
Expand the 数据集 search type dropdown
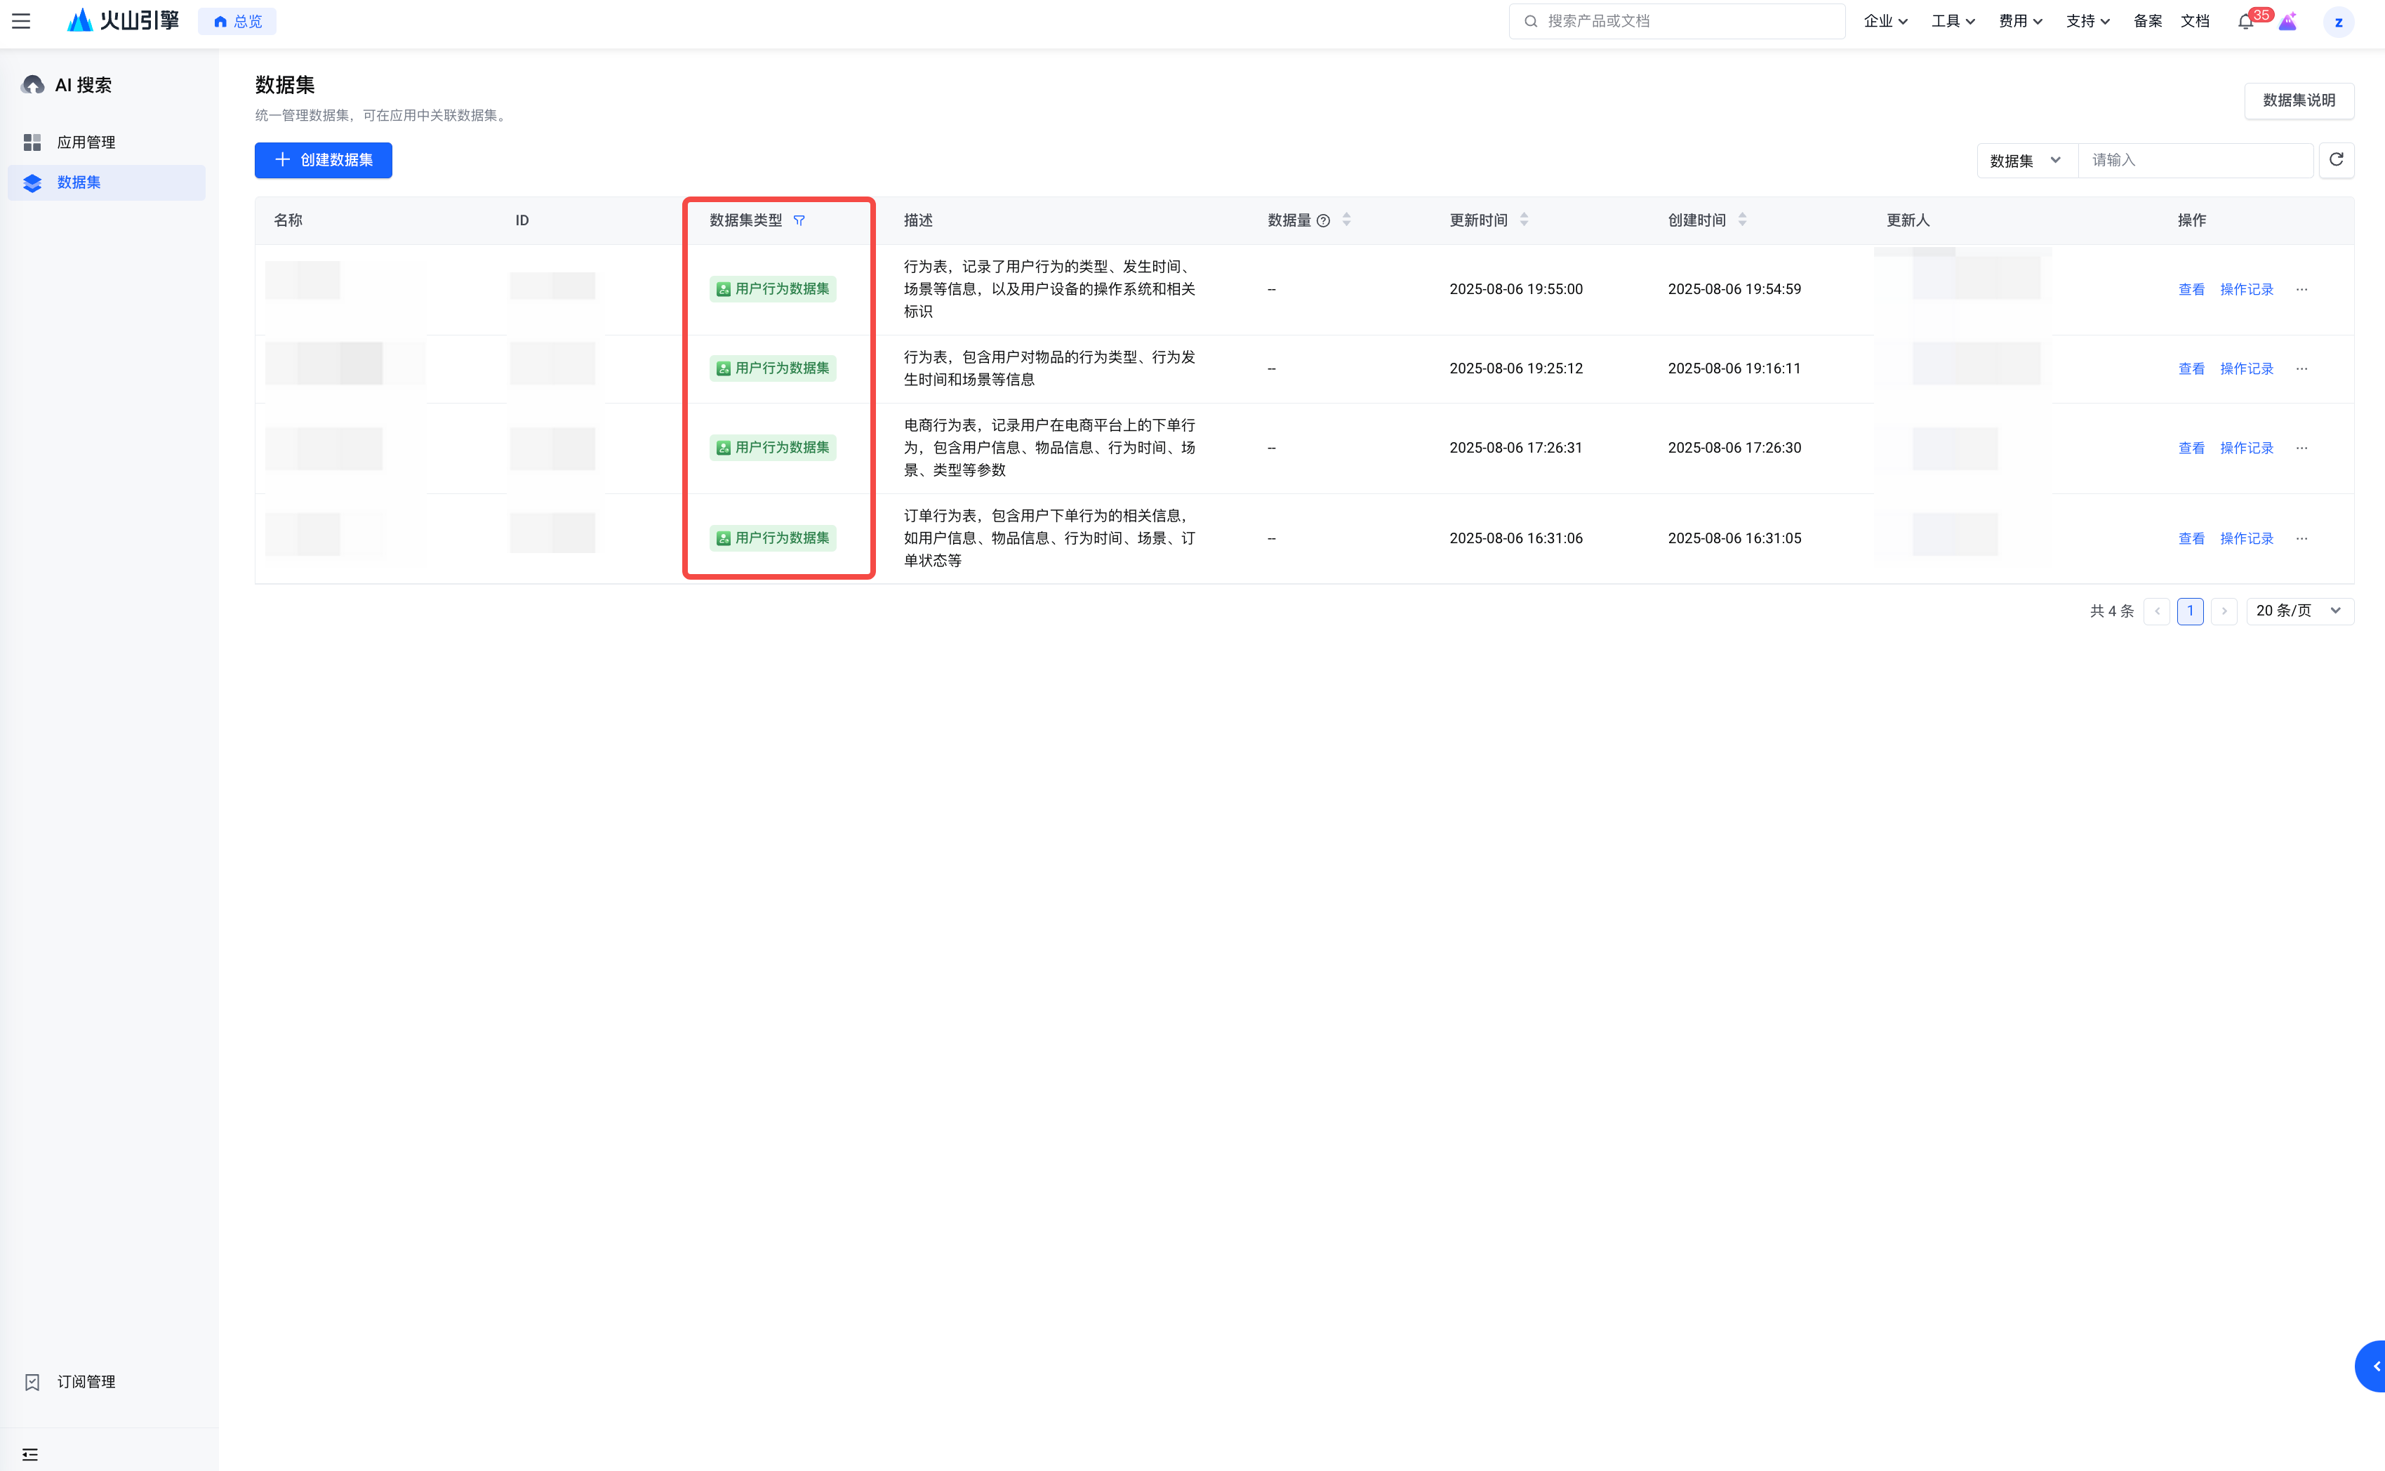[x=2026, y=161]
